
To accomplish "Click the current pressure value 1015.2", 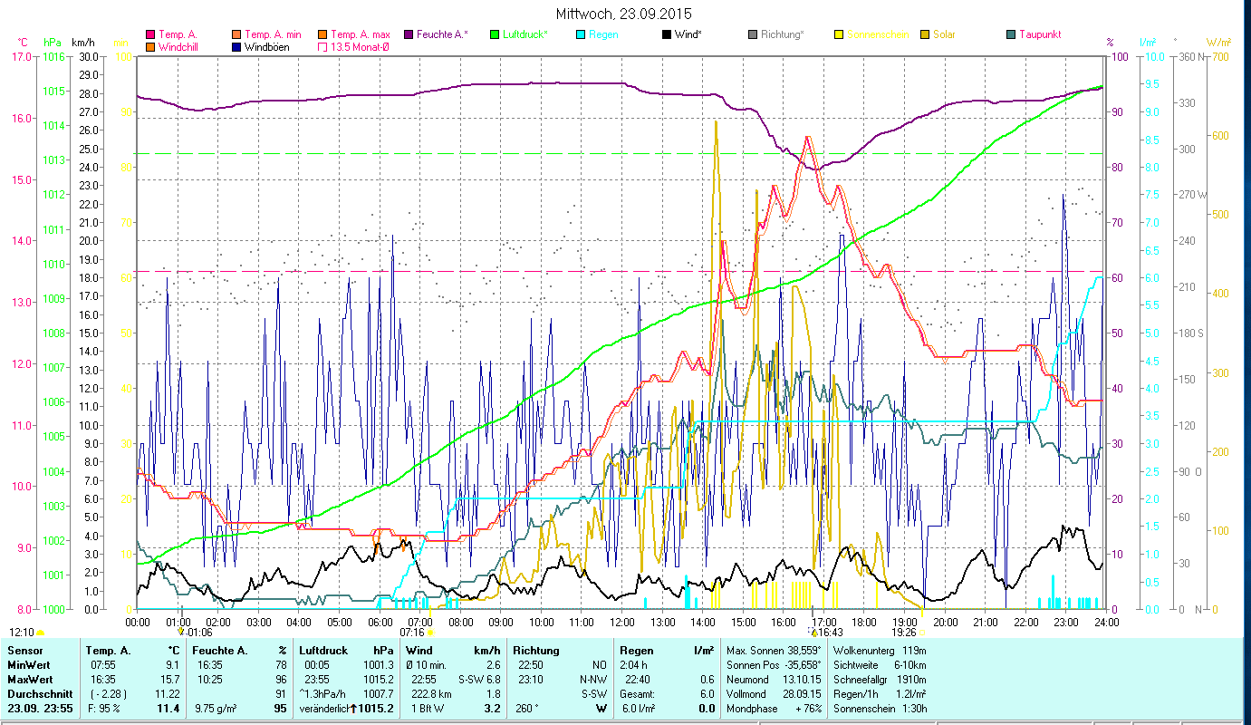I will coord(375,709).
